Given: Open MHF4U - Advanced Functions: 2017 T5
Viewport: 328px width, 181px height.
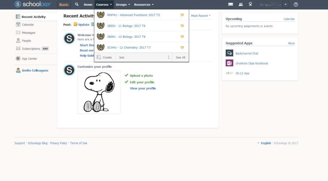Looking at the screenshot, I should point(134,15).
